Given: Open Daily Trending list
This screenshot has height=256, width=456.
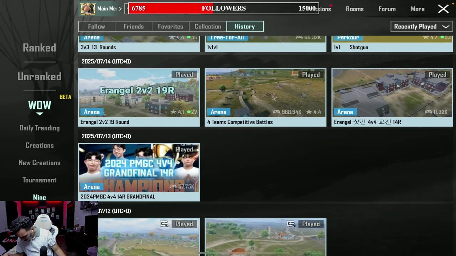Looking at the screenshot, I should pos(40,128).
